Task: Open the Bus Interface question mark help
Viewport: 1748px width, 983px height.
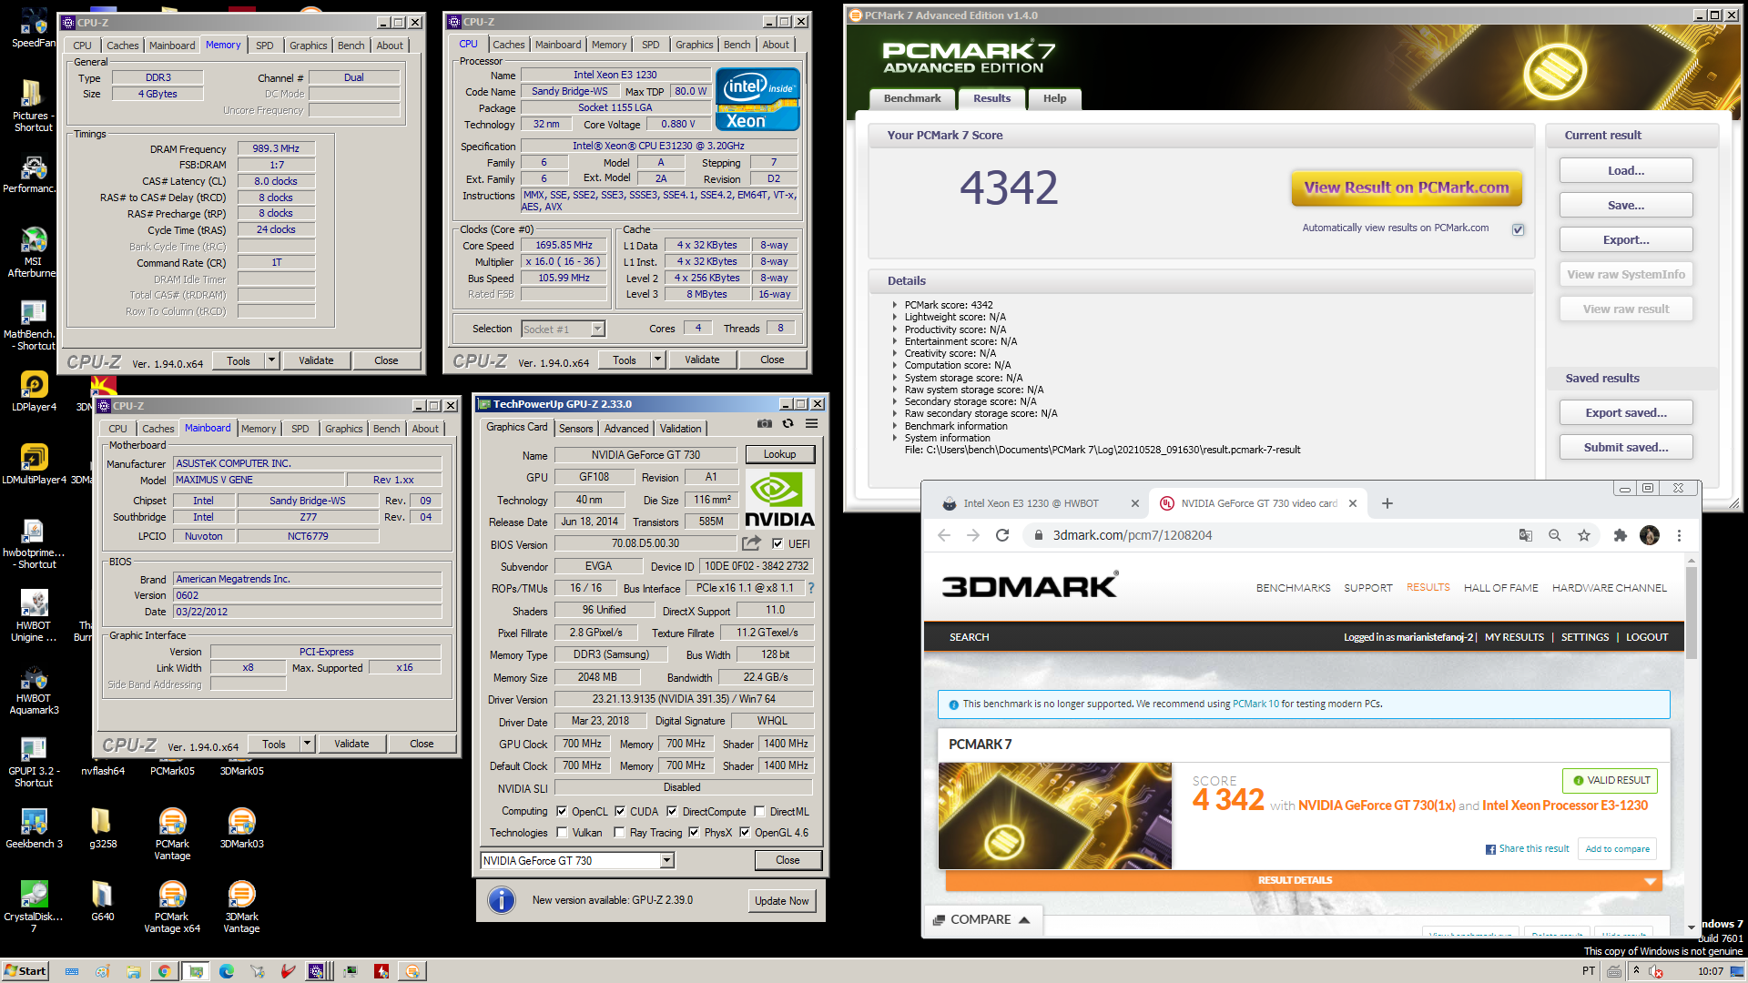Action: (x=810, y=588)
